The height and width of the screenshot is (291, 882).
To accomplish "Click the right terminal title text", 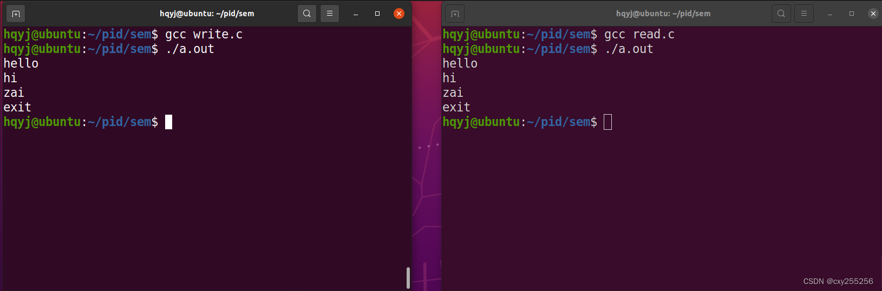I will click(x=663, y=14).
